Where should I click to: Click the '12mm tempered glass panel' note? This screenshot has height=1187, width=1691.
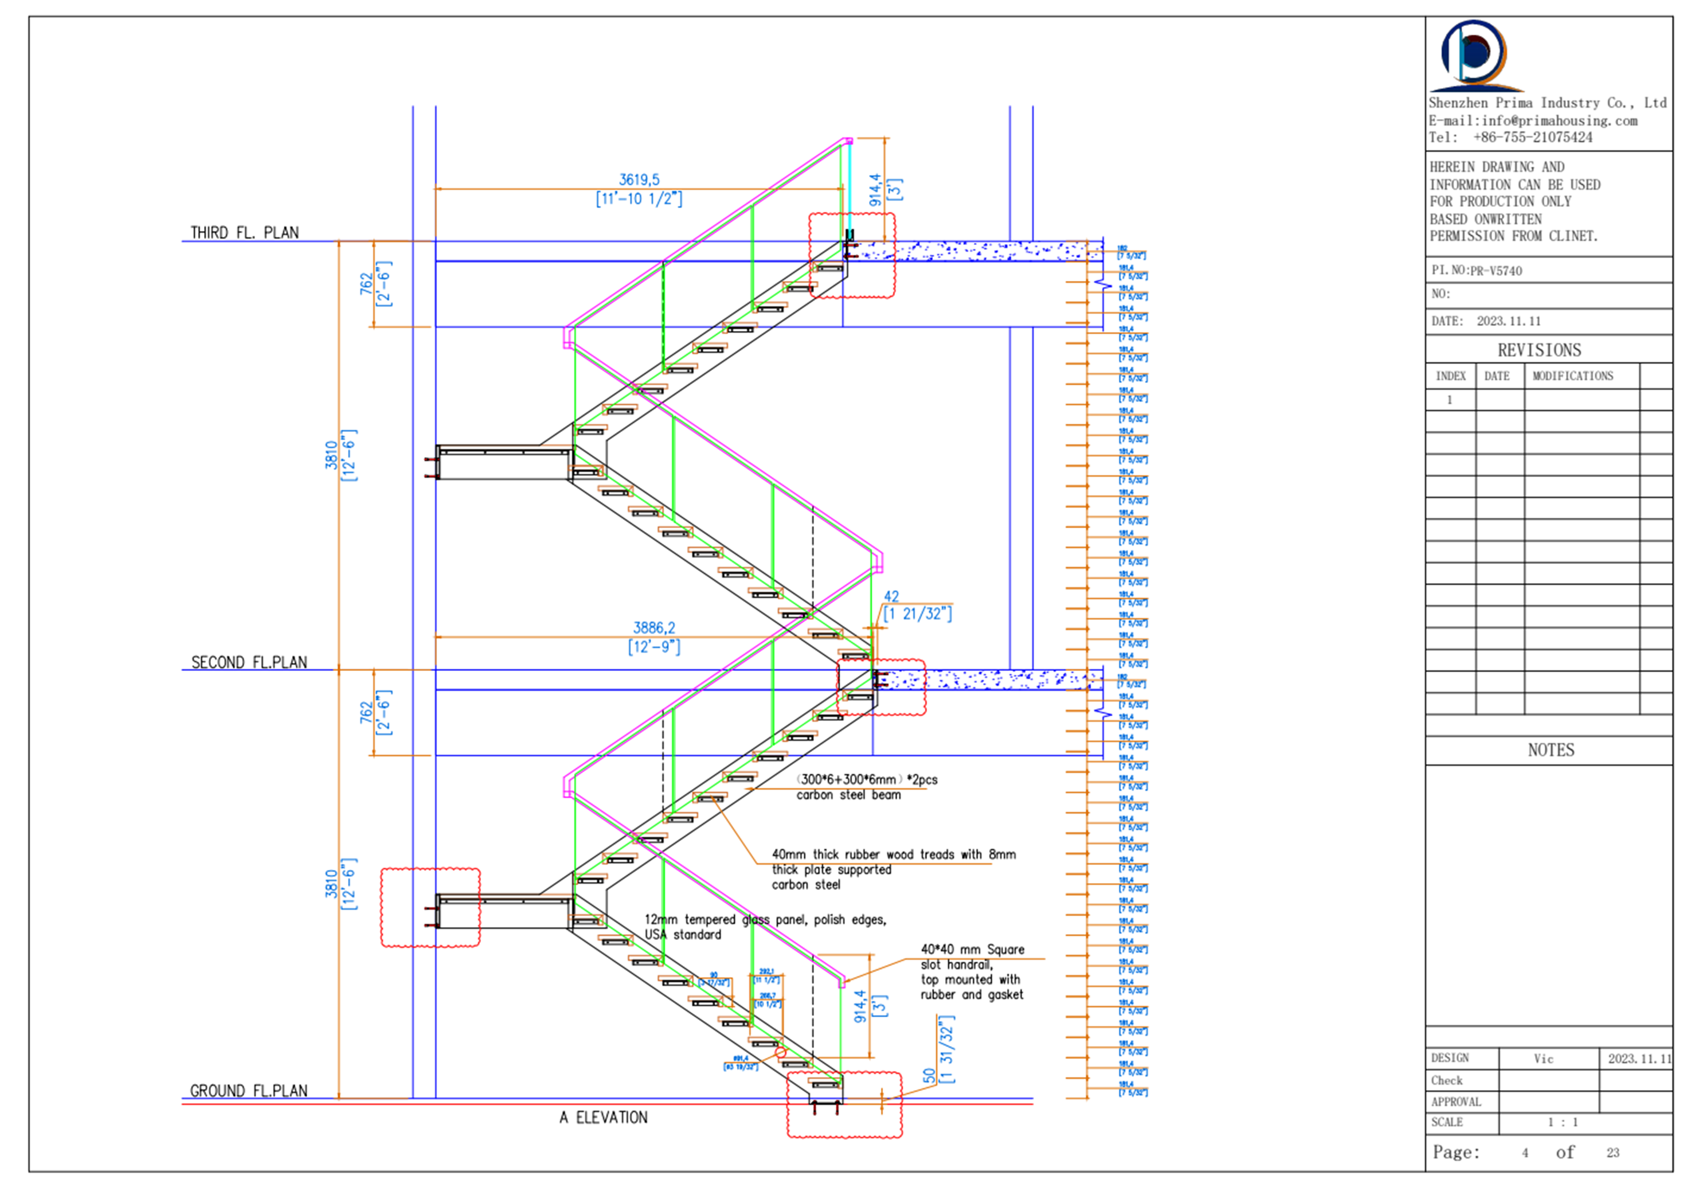point(765,927)
